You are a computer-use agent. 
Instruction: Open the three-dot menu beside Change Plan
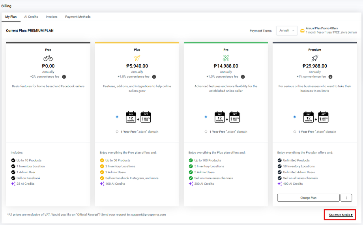coord(346,198)
